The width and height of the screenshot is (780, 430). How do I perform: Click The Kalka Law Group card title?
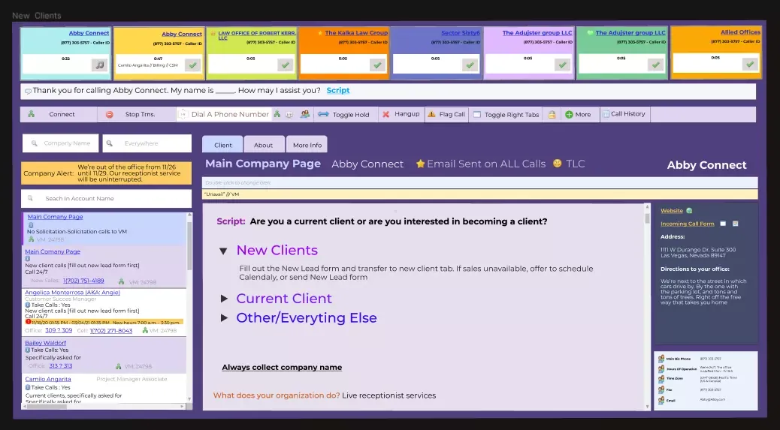click(x=356, y=33)
